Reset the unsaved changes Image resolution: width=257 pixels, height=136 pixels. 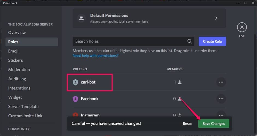[187, 123]
